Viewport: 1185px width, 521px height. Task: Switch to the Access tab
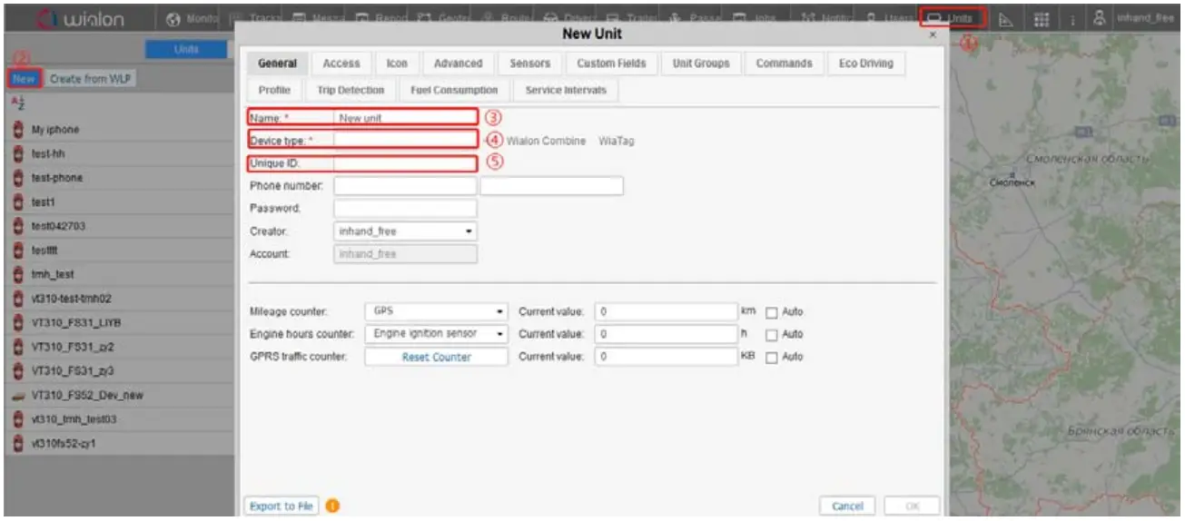pos(341,64)
